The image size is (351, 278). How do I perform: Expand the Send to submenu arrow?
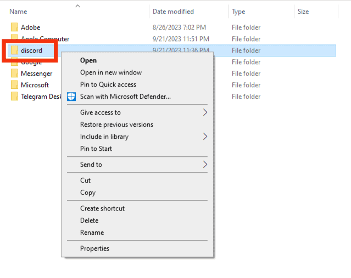[205, 164]
